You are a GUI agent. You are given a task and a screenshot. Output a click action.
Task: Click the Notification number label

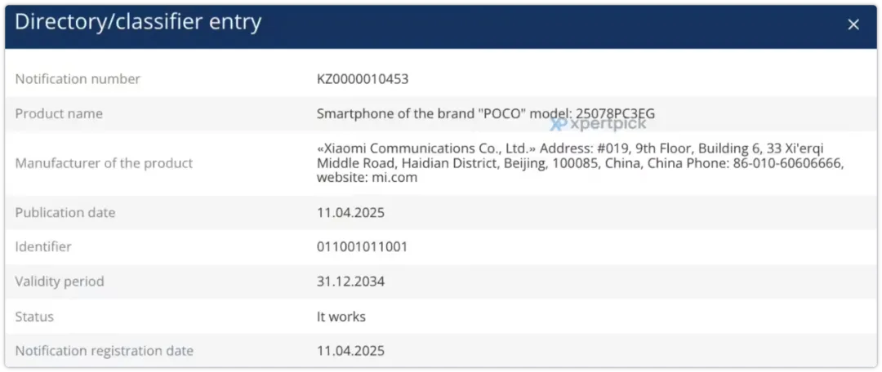(x=78, y=79)
